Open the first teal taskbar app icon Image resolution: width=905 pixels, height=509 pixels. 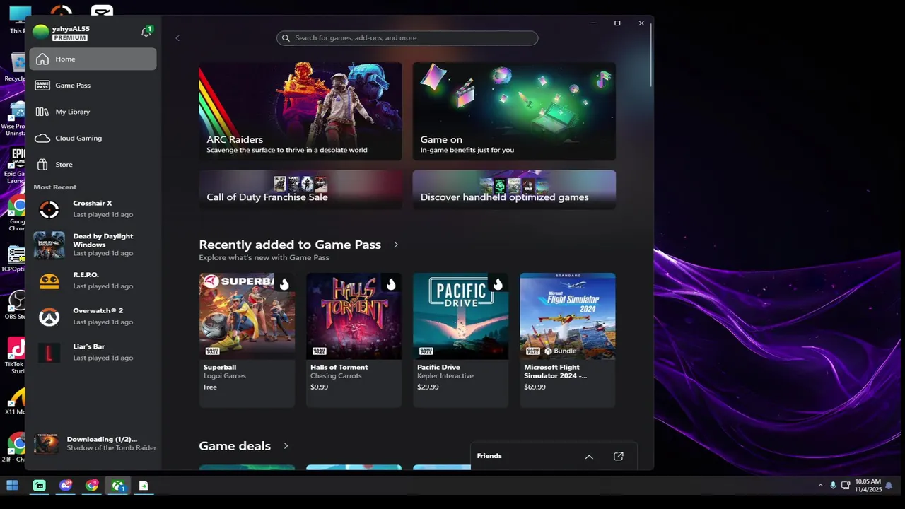coord(40,486)
